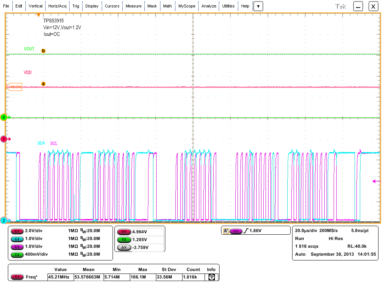The width and height of the screenshot is (383, 287).
Task: Toggle the channel 4 marker on the left edge
Action: pyautogui.click(x=3, y=117)
